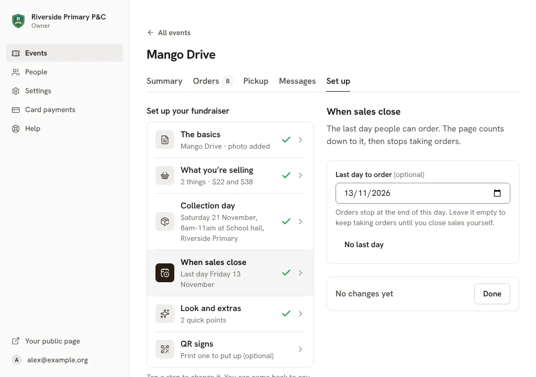536x377 pixels.
Task: Open the calendar picker icon in date field
Action: coord(497,193)
